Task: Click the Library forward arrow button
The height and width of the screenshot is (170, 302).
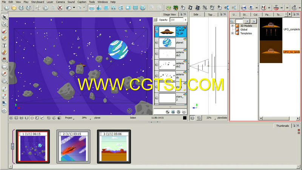Action: pyautogui.click(x=254, y=21)
